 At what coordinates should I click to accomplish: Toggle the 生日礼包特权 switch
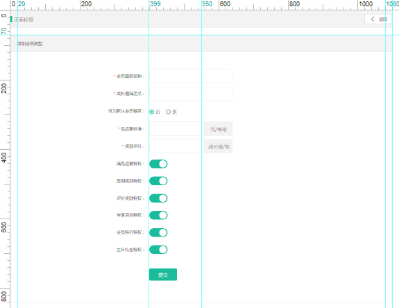(158, 250)
